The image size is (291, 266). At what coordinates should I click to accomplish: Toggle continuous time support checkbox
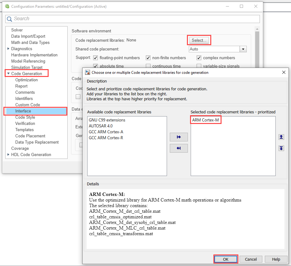point(148,66)
